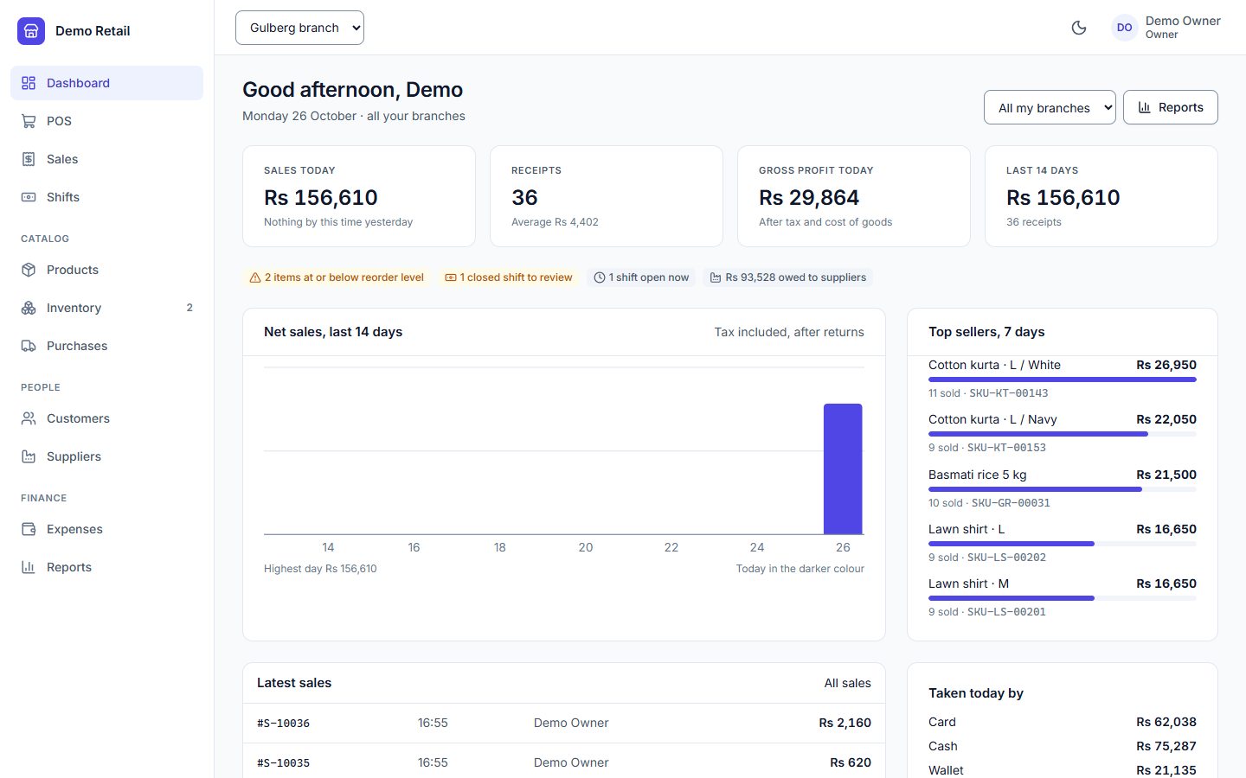The height and width of the screenshot is (778, 1246).
Task: Click the Sales Today Rs 156,610 card
Action: click(359, 196)
